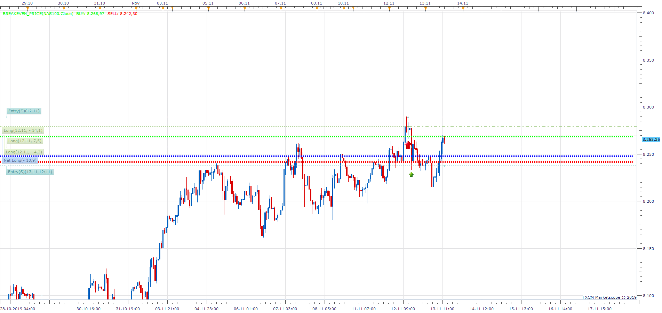Image resolution: width=662 pixels, height=313 pixels.
Task: Click the 8.200 price axis label
Action: point(648,201)
